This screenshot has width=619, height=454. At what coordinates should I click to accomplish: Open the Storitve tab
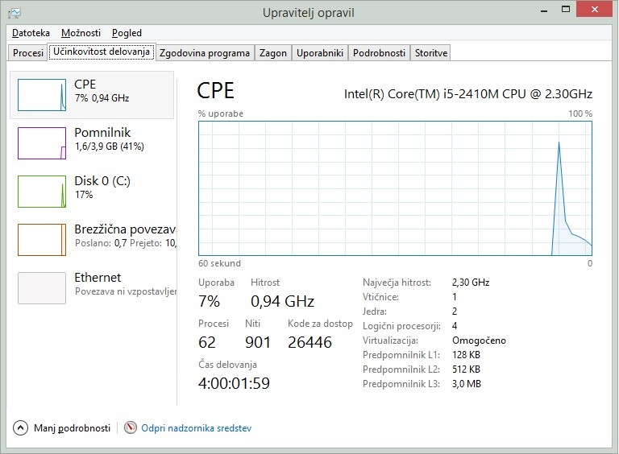coord(430,53)
